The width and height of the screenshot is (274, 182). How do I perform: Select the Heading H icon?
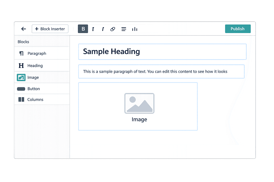click(21, 66)
